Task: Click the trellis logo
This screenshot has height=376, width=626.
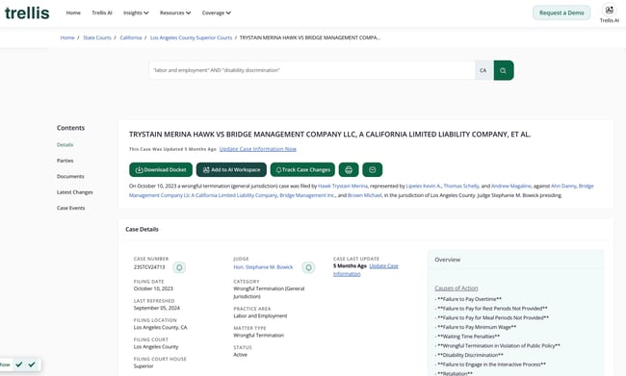Action: pos(27,13)
